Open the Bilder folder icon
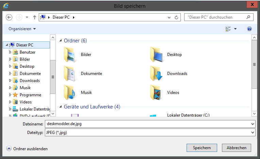Viewport: 260px width, 159px height. 70,55
